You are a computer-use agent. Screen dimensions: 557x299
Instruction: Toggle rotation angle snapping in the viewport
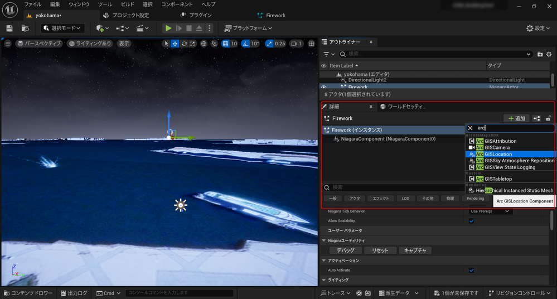(245, 44)
